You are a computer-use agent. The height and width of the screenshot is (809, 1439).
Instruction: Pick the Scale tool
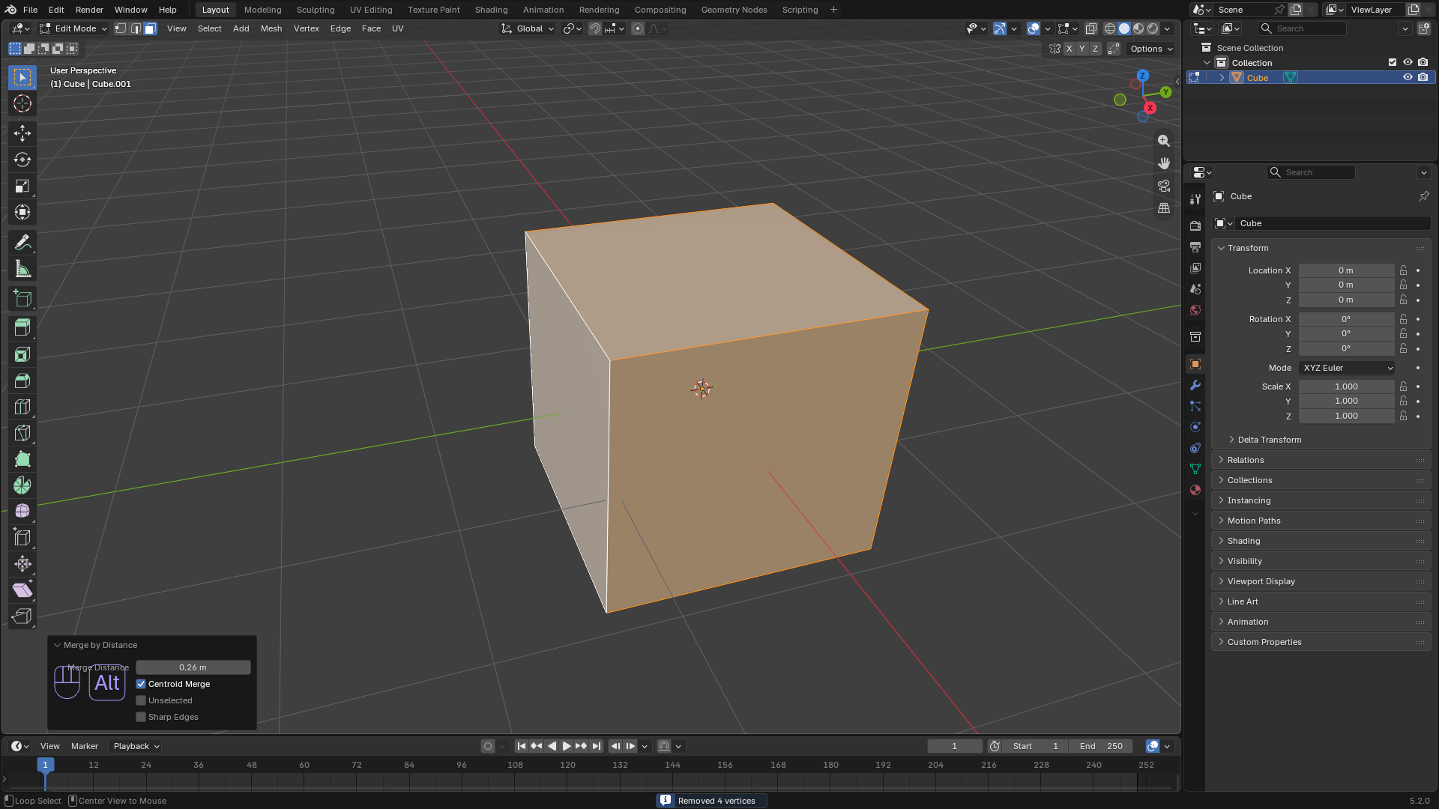pyautogui.click(x=22, y=186)
